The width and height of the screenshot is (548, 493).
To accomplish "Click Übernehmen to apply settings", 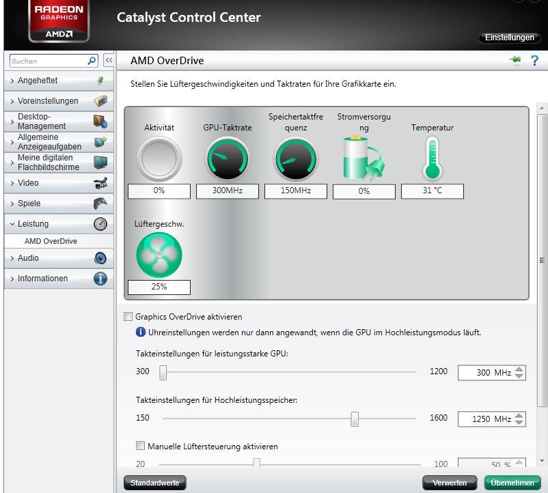I will click(512, 483).
